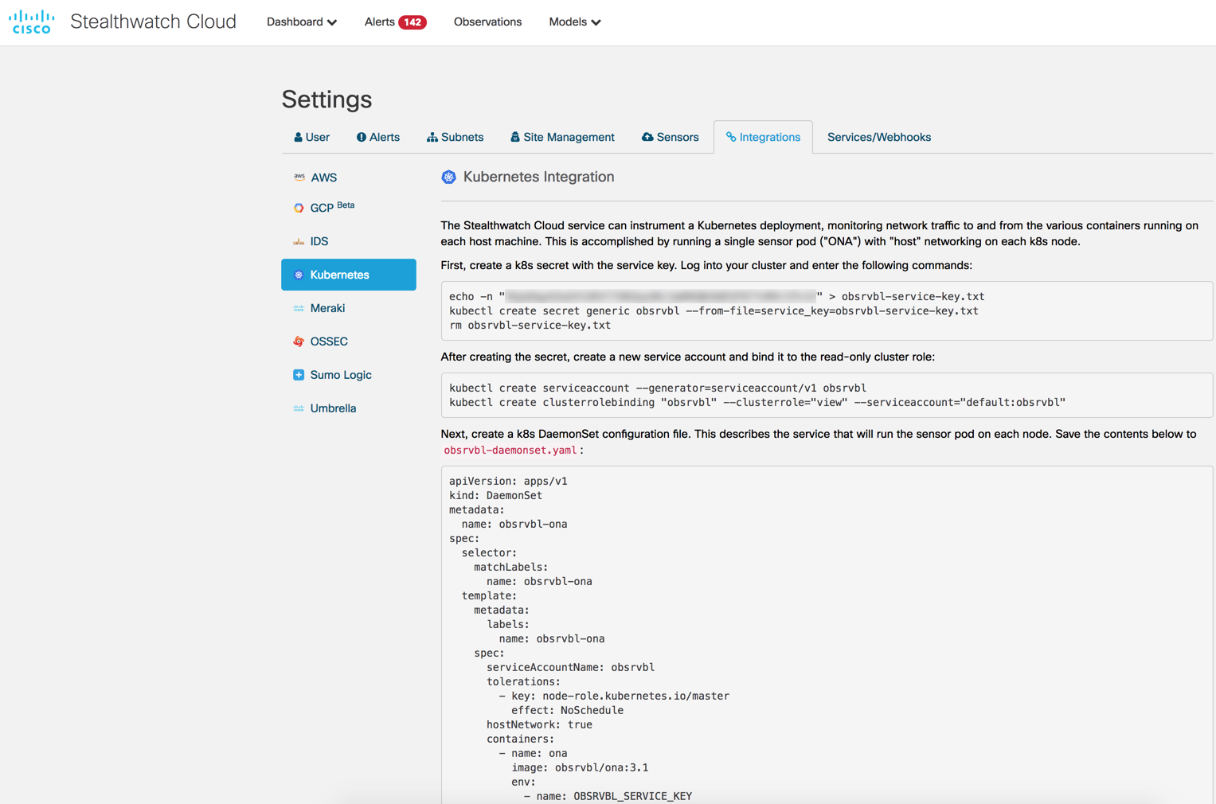Open the AWS integration settings
Image resolution: width=1216 pixels, height=804 pixels.
coord(324,177)
